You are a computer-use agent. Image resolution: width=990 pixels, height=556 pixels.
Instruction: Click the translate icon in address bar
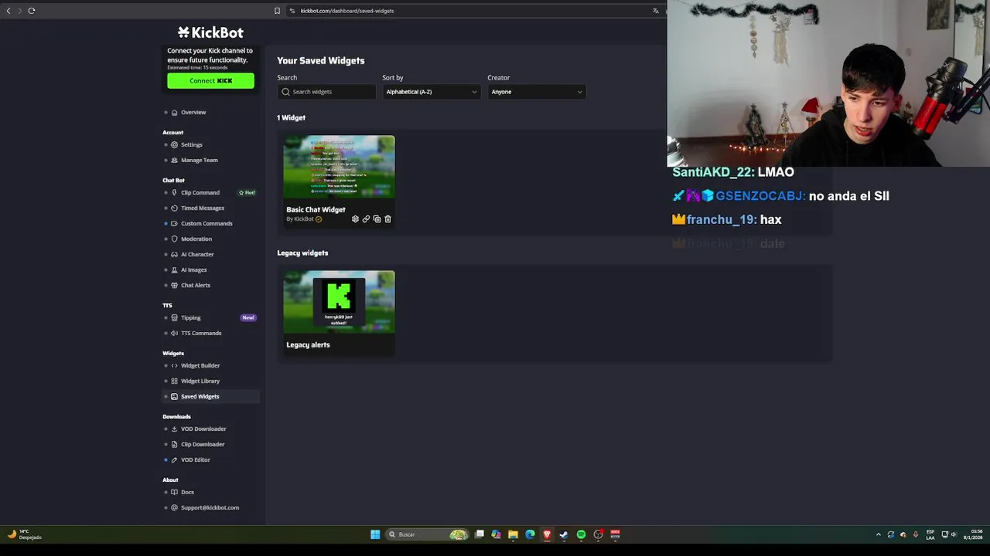coord(656,11)
